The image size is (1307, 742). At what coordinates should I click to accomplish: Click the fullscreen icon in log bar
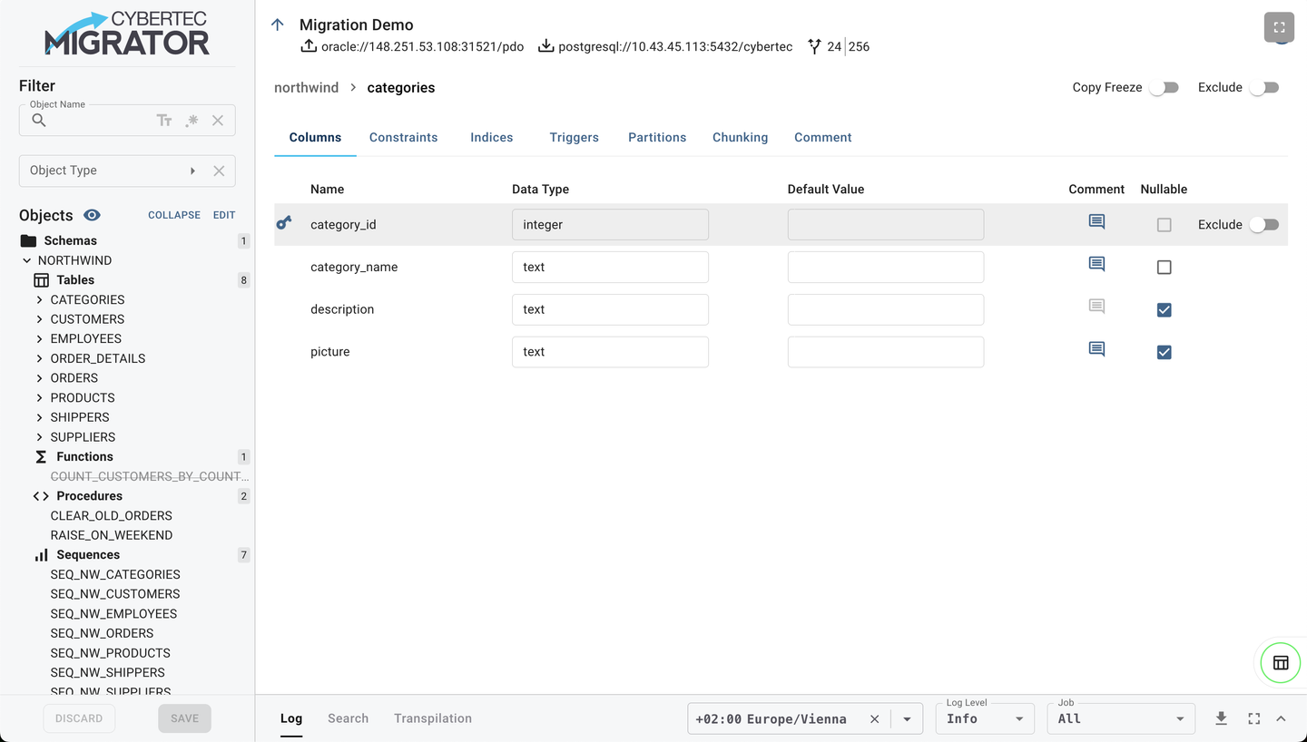click(1253, 718)
